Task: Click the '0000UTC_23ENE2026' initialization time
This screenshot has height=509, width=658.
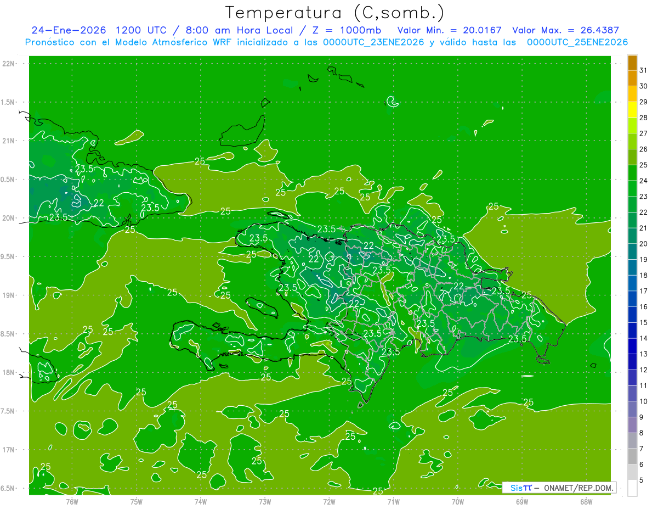Action: (x=373, y=42)
